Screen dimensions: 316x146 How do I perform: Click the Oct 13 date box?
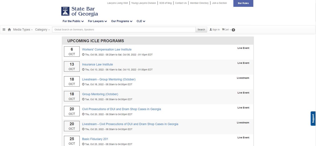72,67
